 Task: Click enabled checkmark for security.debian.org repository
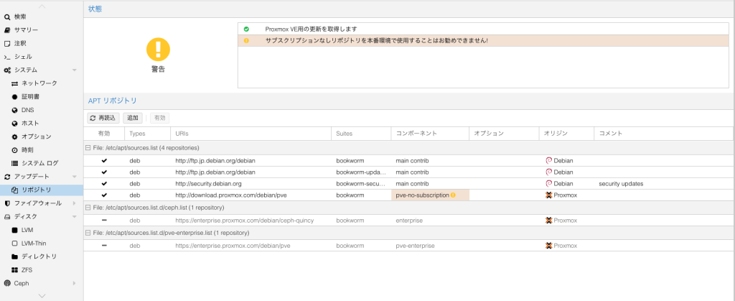[104, 183]
